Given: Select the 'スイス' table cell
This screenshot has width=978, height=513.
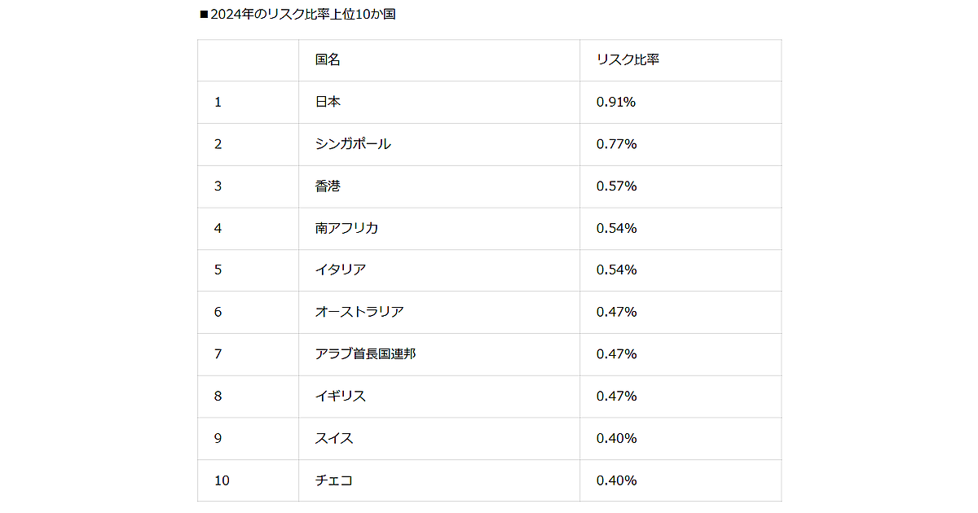Looking at the screenshot, I should tap(334, 439).
